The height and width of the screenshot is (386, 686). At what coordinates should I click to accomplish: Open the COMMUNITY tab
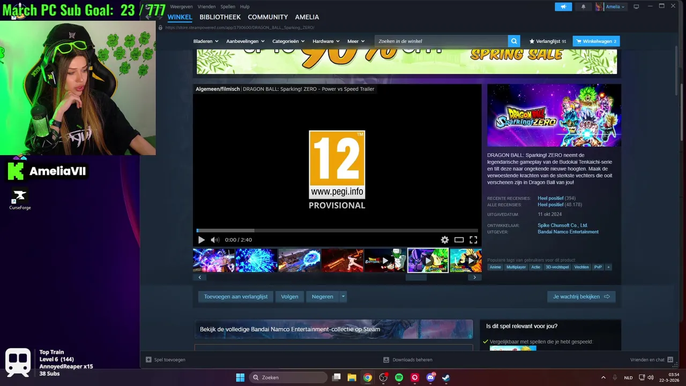click(x=268, y=17)
